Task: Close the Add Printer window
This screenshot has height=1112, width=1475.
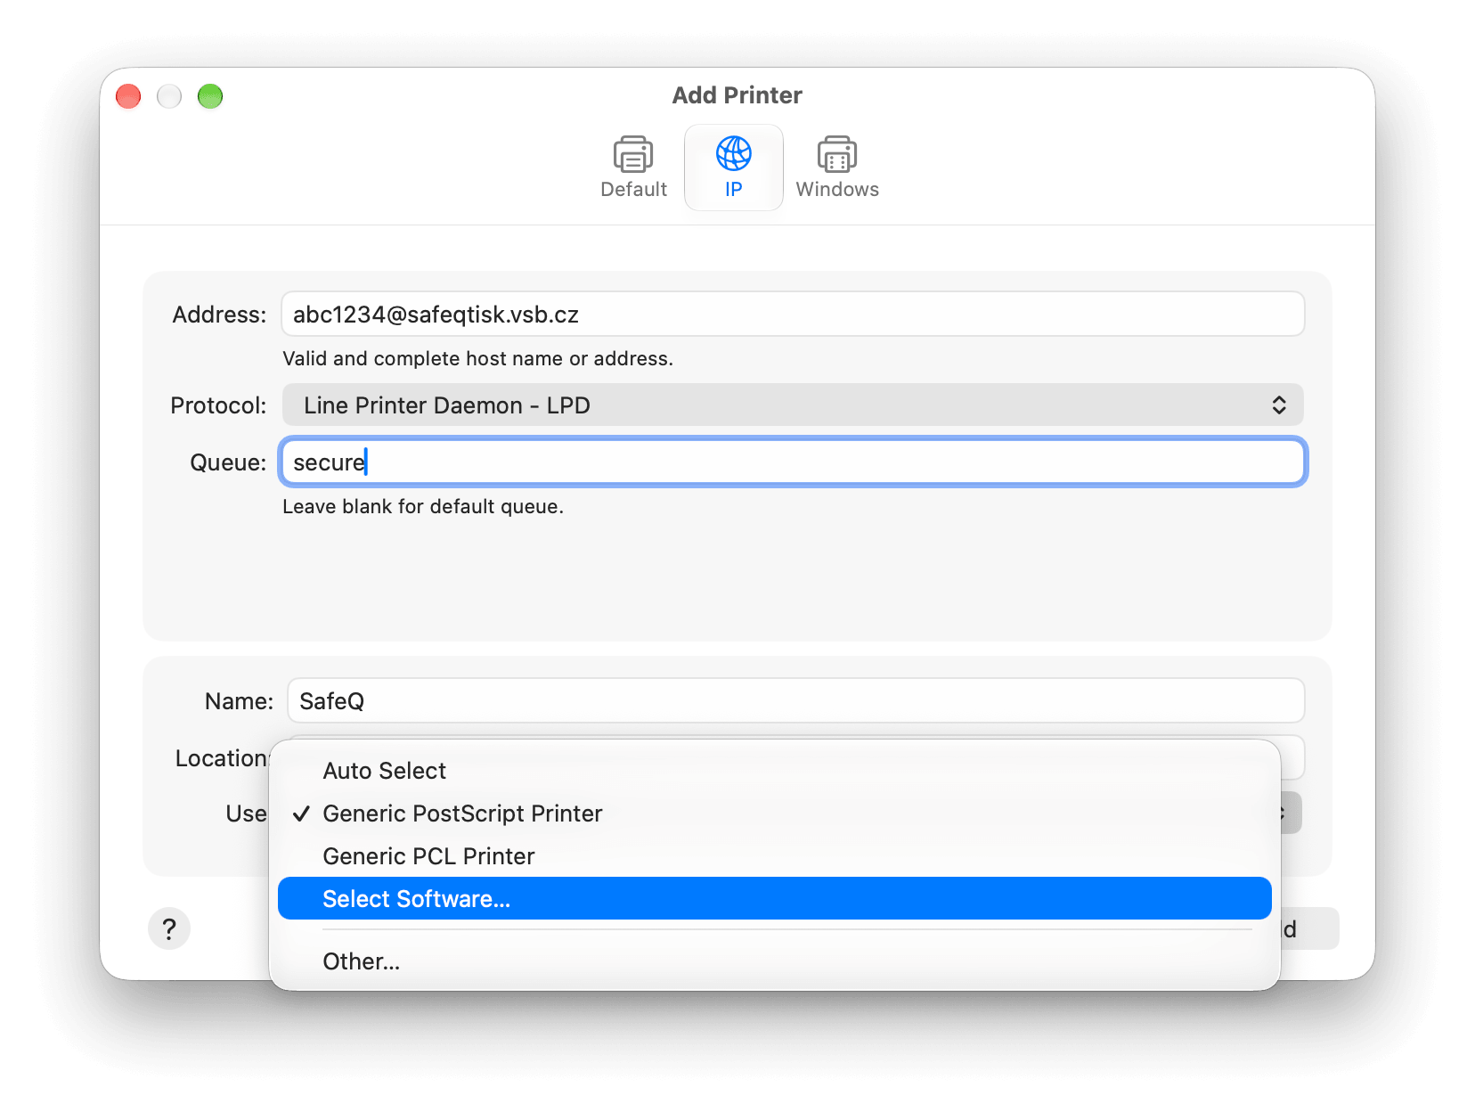Action: 128,96
